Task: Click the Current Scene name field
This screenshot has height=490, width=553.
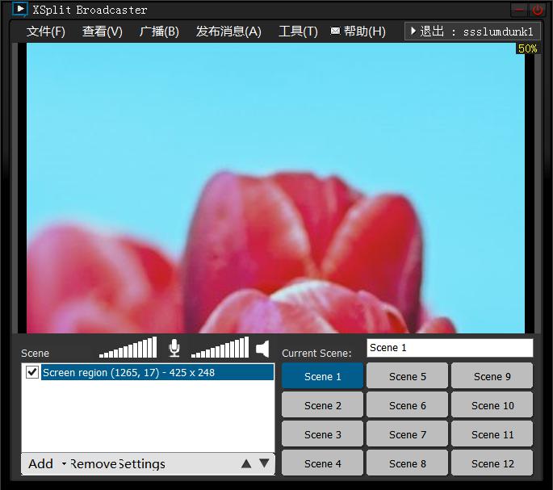Action: 450,348
